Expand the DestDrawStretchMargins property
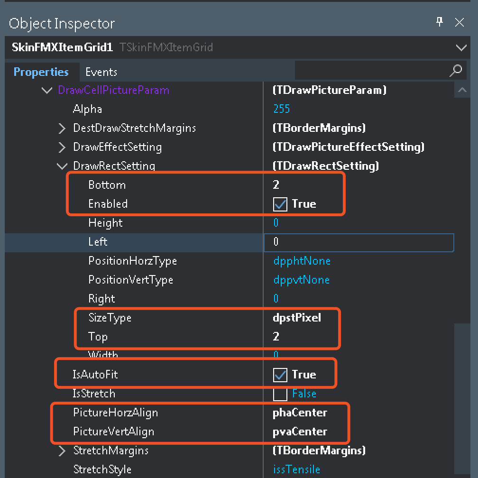 click(62, 129)
